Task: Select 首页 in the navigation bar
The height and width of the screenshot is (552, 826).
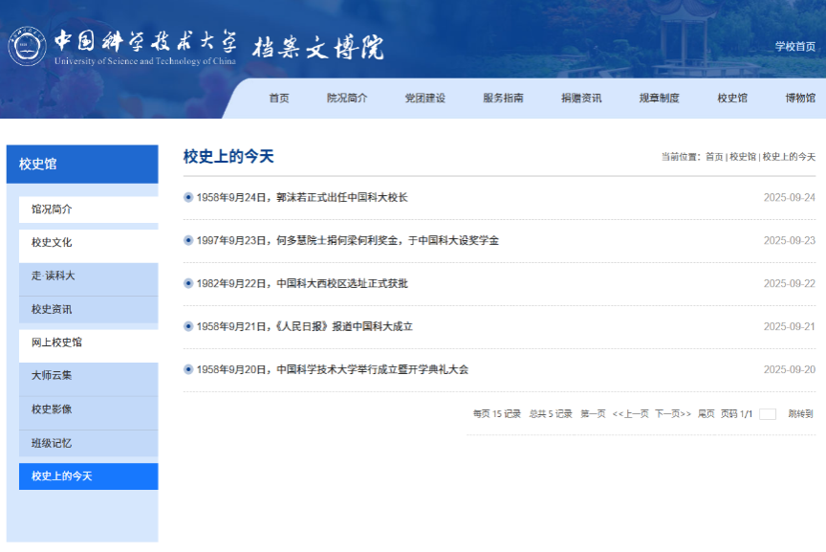Action: 277,97
